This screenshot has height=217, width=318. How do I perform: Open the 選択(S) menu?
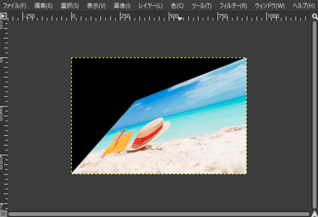click(x=69, y=6)
